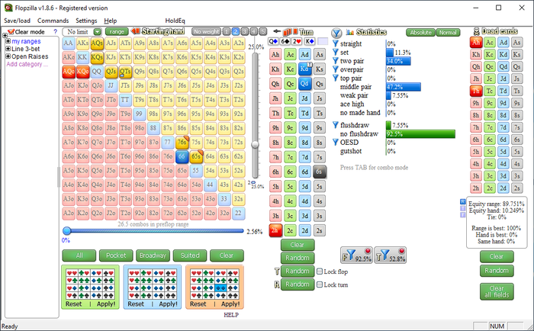Expand the Open Raises tree node
This screenshot has height=331, width=534.
point(8,56)
